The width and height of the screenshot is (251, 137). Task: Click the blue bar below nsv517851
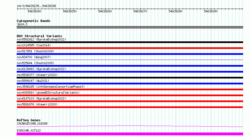[x=130, y=54]
